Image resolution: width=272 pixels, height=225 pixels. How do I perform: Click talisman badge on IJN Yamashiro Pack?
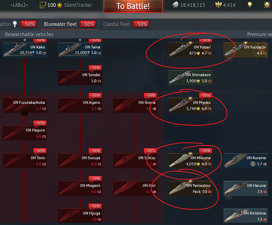[190, 181]
